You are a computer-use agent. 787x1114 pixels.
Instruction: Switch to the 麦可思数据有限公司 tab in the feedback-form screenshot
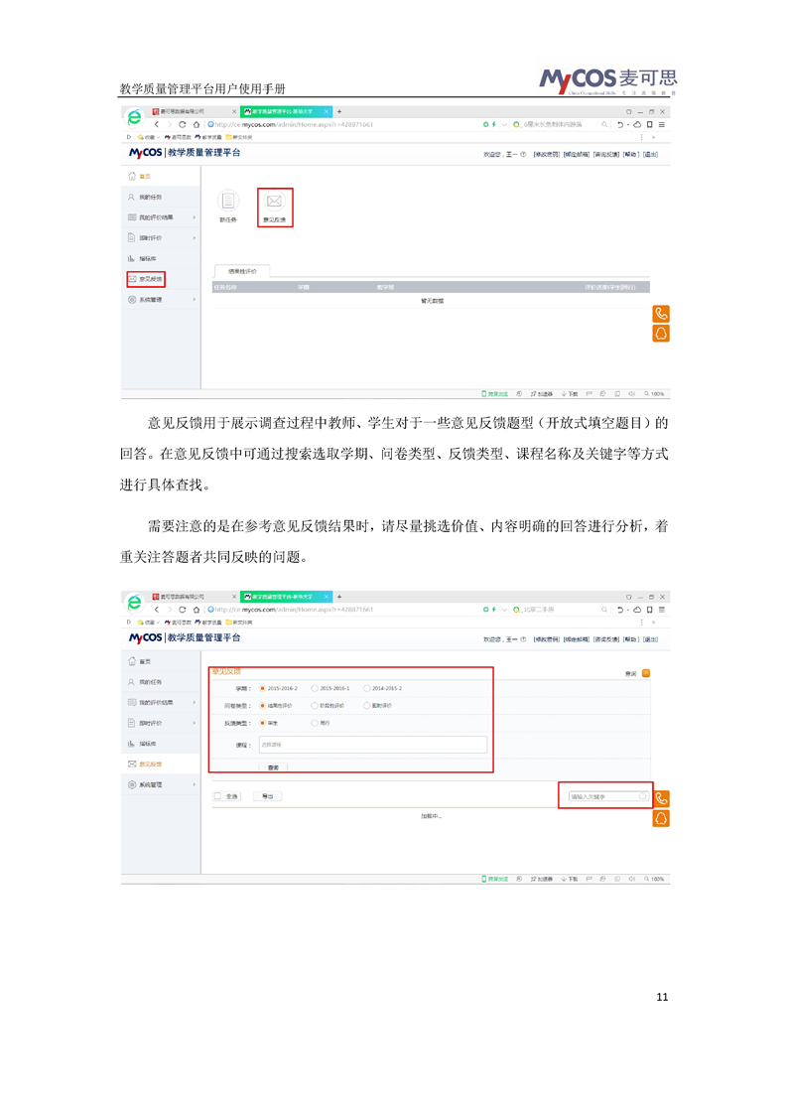coord(194,597)
